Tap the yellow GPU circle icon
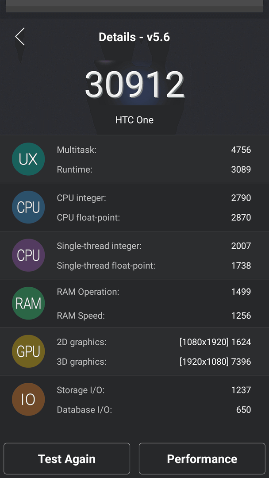The width and height of the screenshot is (269, 478). coord(28,351)
